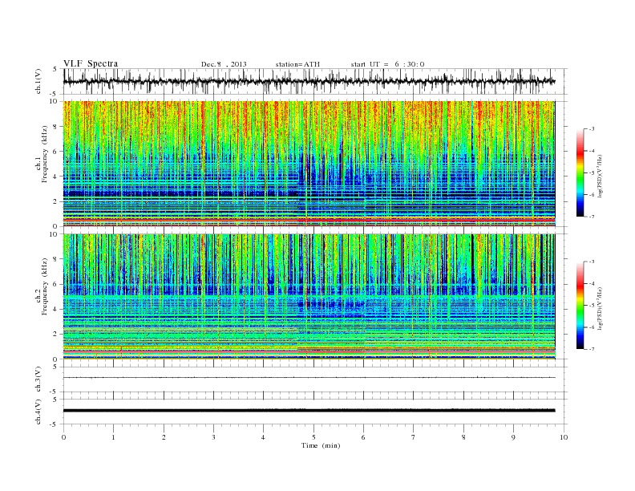This screenshot has width=635, height=491.
Task: Click the time axis tick label "5"
Action: click(313, 437)
